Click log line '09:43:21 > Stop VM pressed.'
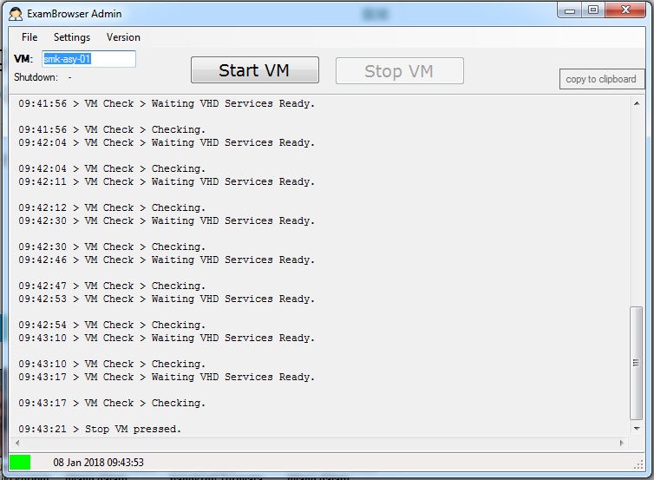Screen dimensions: 654x480 pos(100,429)
